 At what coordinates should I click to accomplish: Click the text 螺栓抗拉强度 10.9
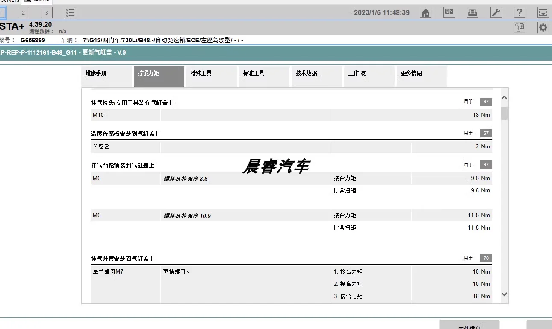point(187,216)
